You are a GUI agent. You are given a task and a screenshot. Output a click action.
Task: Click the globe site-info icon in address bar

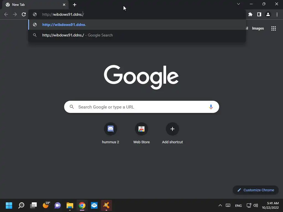tap(35, 14)
